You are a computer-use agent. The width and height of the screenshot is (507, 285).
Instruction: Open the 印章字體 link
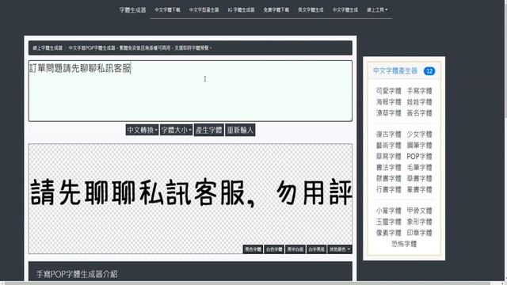tap(419, 233)
